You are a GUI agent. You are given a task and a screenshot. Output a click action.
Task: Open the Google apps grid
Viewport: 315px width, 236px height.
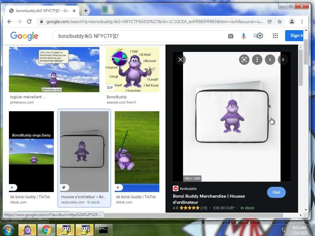[x=275, y=36]
